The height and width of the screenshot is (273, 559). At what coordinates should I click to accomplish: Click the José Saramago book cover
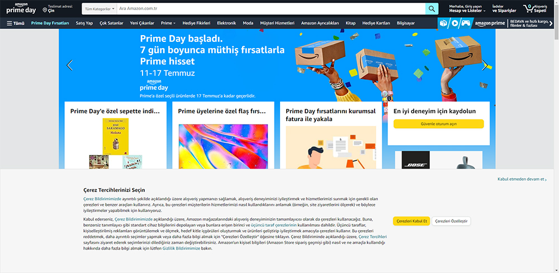(116, 136)
